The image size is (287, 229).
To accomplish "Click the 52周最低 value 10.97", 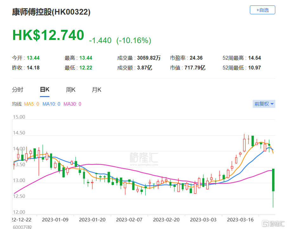I will [x=255, y=68].
